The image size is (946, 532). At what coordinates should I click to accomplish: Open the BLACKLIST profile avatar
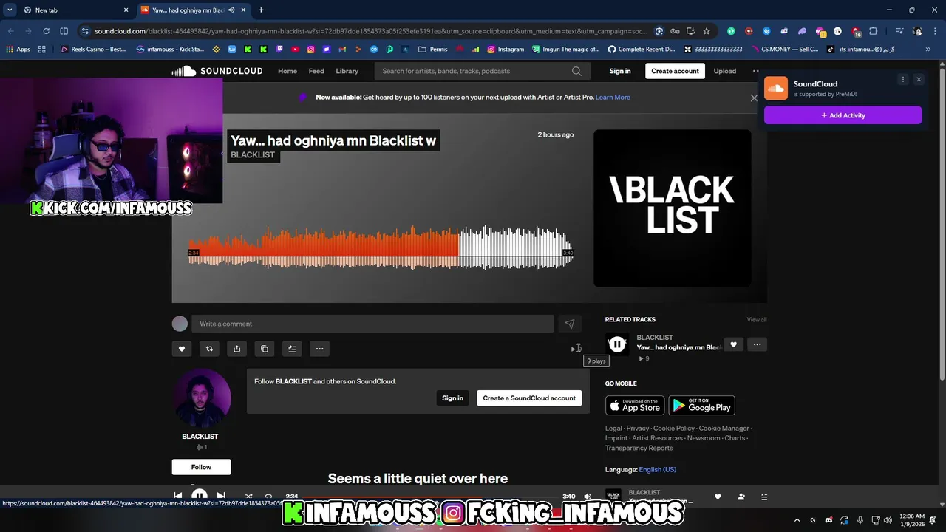point(201,398)
